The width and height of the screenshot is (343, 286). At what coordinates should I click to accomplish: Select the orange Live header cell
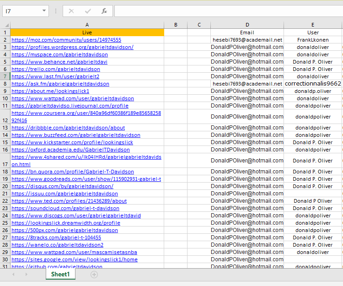point(87,32)
